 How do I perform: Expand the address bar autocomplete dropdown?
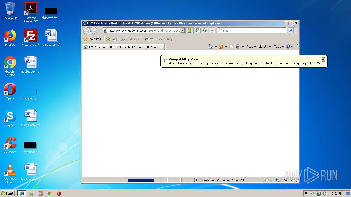click(183, 31)
